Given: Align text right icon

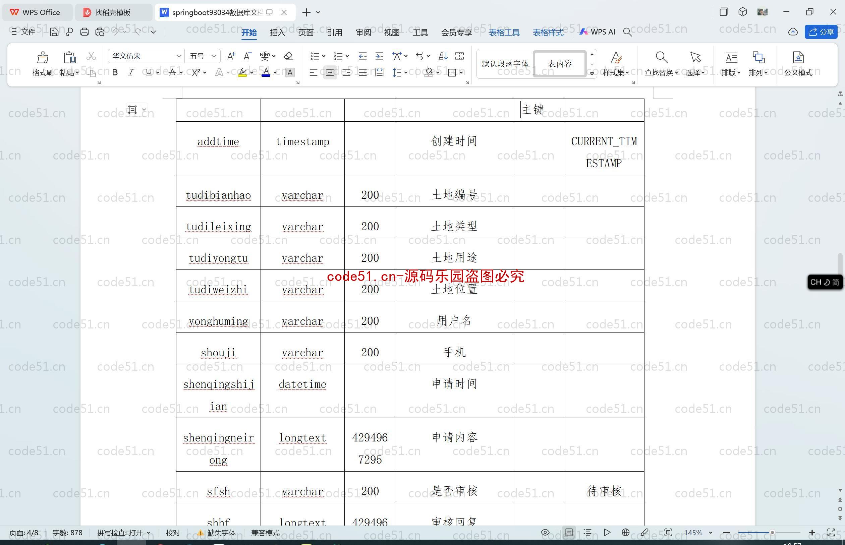Looking at the screenshot, I should (346, 72).
